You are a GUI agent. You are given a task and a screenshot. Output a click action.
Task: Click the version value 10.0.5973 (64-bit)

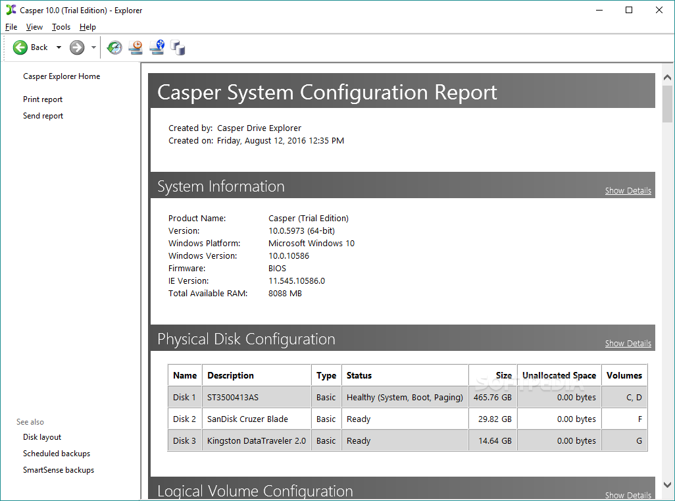[301, 230]
